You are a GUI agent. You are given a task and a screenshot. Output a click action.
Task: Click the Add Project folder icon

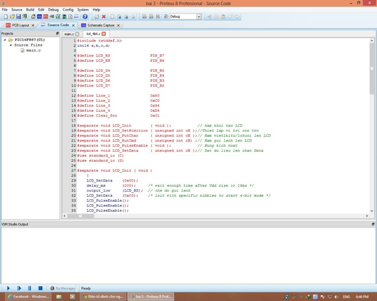click(x=97, y=17)
